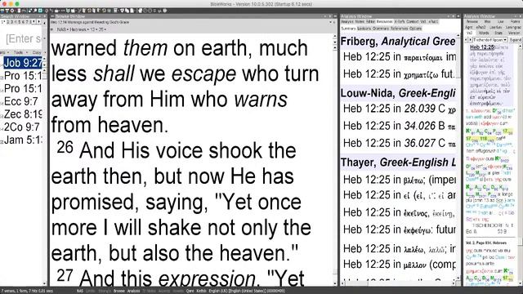This screenshot has width=523, height=294.
Task: Click verse number 27 in browse text
Action: tap(65, 275)
